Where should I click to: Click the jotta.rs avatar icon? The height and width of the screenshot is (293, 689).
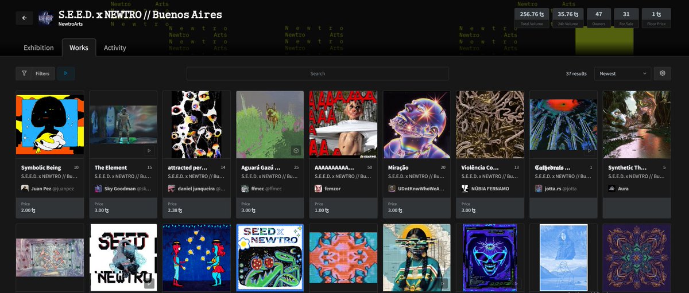(x=539, y=188)
